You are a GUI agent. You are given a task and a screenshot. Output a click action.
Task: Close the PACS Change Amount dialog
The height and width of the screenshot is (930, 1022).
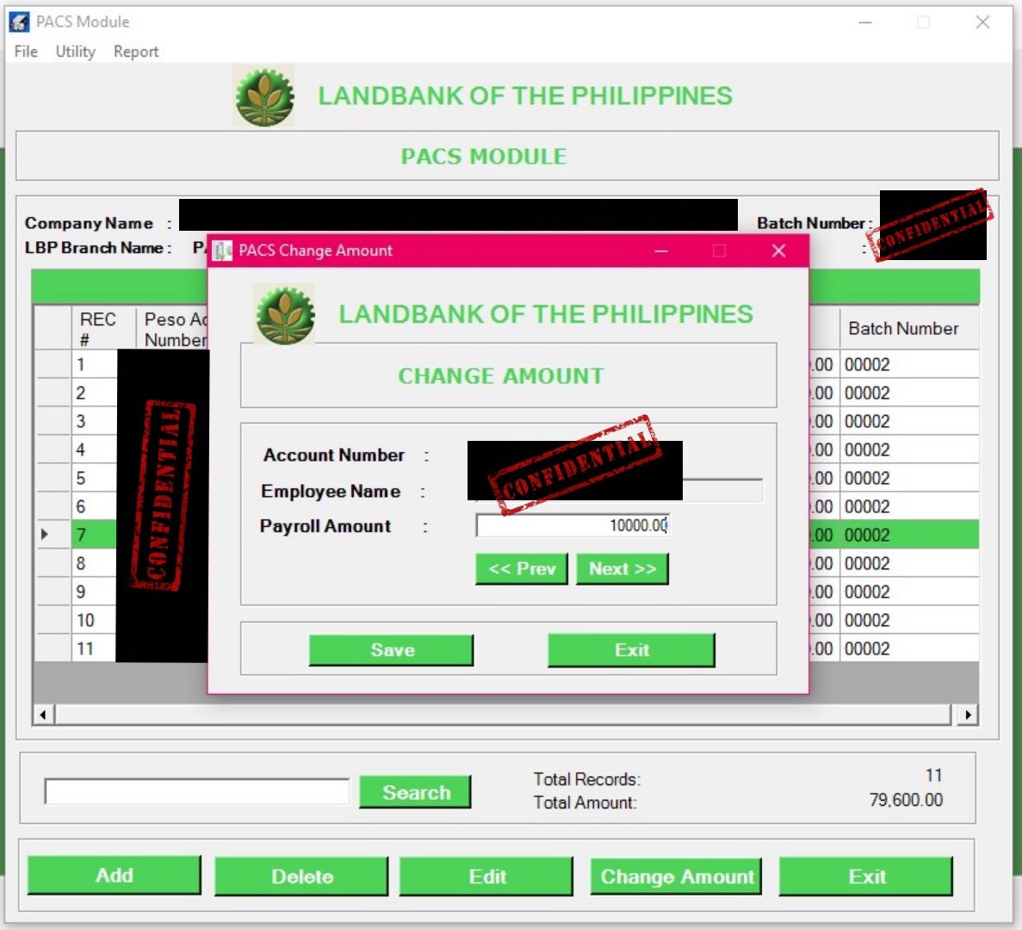(778, 251)
